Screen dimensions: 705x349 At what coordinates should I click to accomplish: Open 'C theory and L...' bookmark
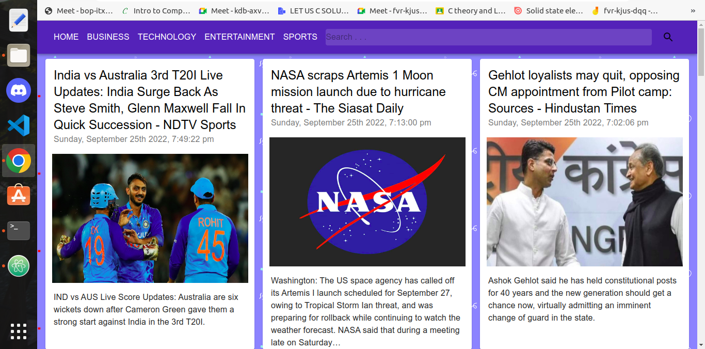pos(471,10)
